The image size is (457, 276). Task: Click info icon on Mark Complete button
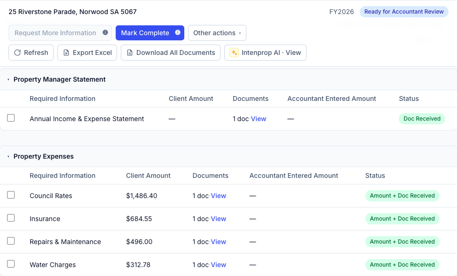[x=178, y=32]
